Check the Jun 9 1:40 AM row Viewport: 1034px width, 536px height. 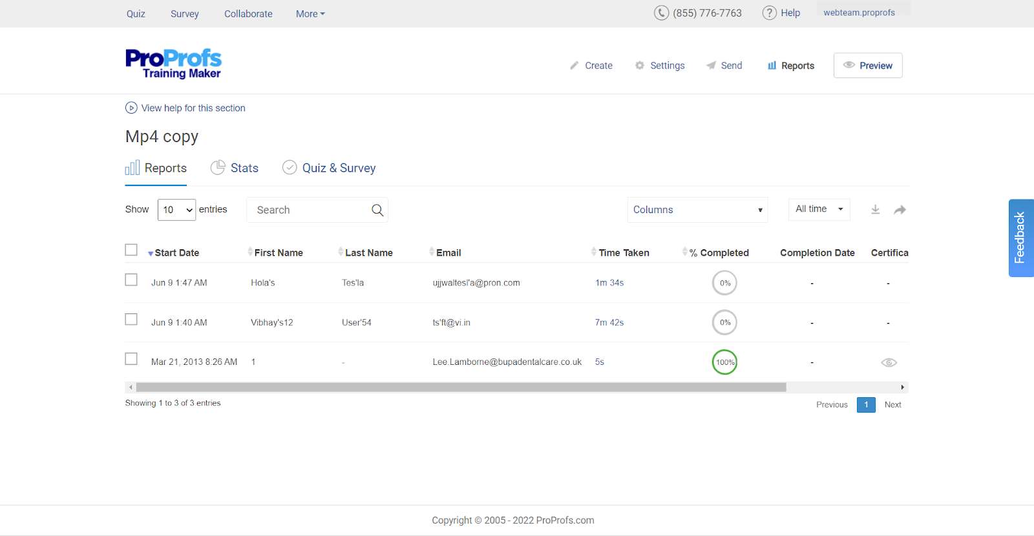pos(131,319)
